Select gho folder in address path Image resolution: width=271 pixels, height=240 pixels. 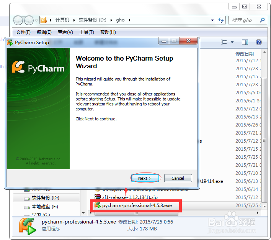pos(120,20)
